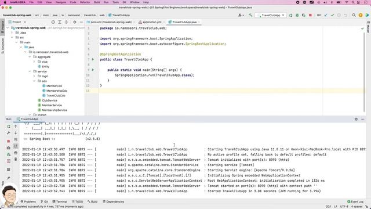
Task: Click the run gutter arrow beside class TravelClubApp
Action: tap(93, 59)
